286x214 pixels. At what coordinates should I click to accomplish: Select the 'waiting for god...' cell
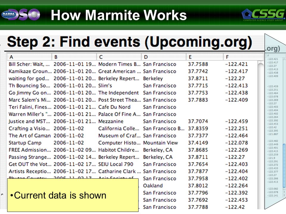point(29,78)
